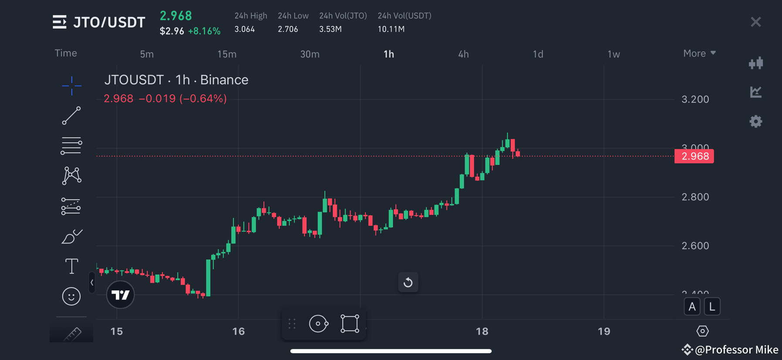Open the Fibonacci retracement tool
782x360 pixels.
71,145
